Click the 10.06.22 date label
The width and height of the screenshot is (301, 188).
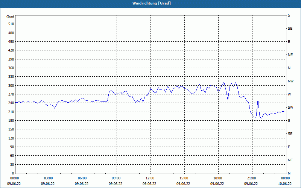285,183
